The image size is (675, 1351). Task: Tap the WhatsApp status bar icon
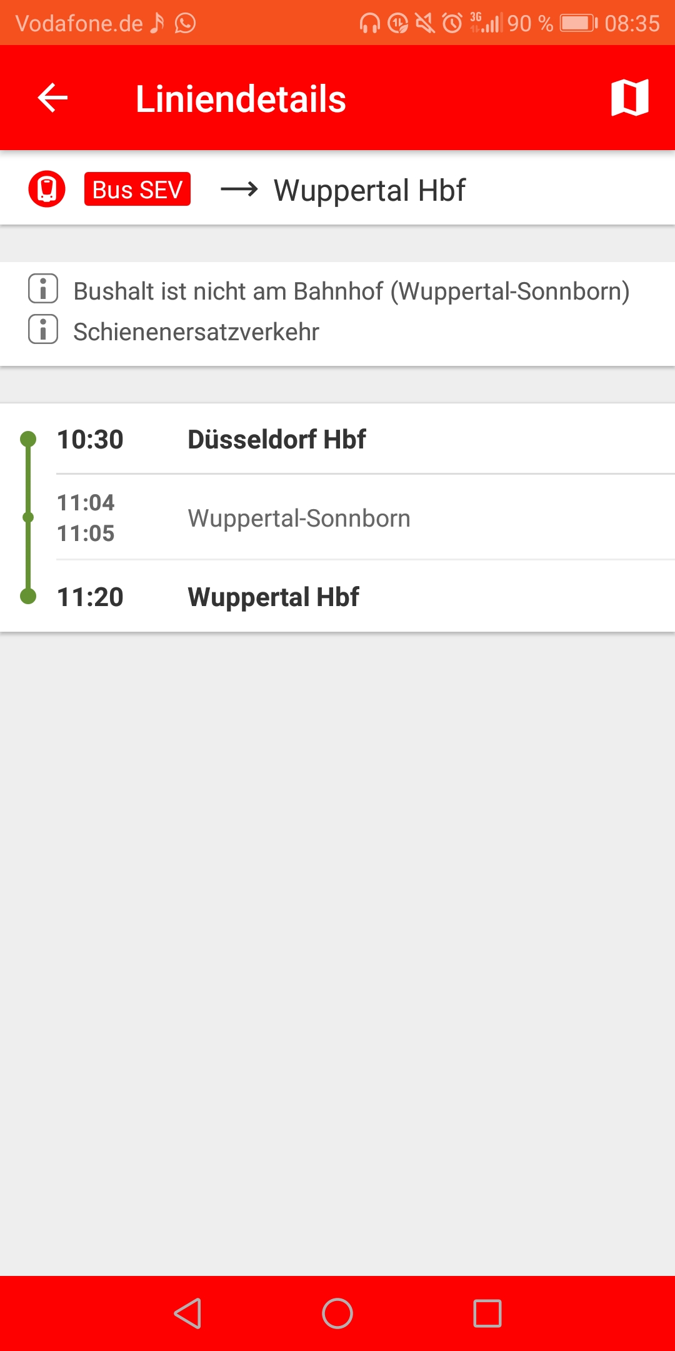(x=185, y=24)
